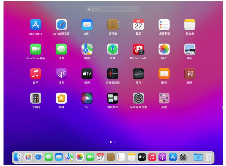Launch Safari浏览器 in the Launchpad grid
Image resolution: width=226 pixels, height=166 pixels.
pos(61,25)
